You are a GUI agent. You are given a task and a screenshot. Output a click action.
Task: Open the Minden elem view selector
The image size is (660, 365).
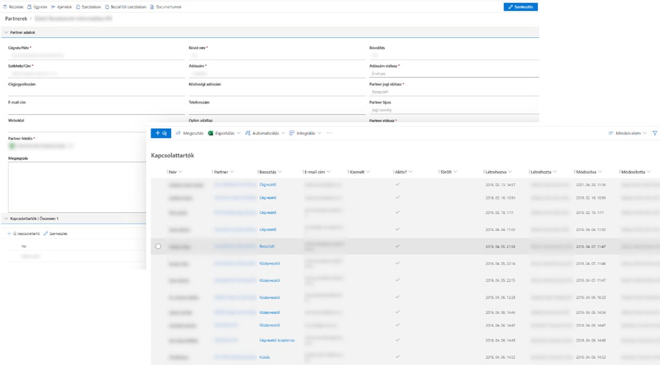628,133
